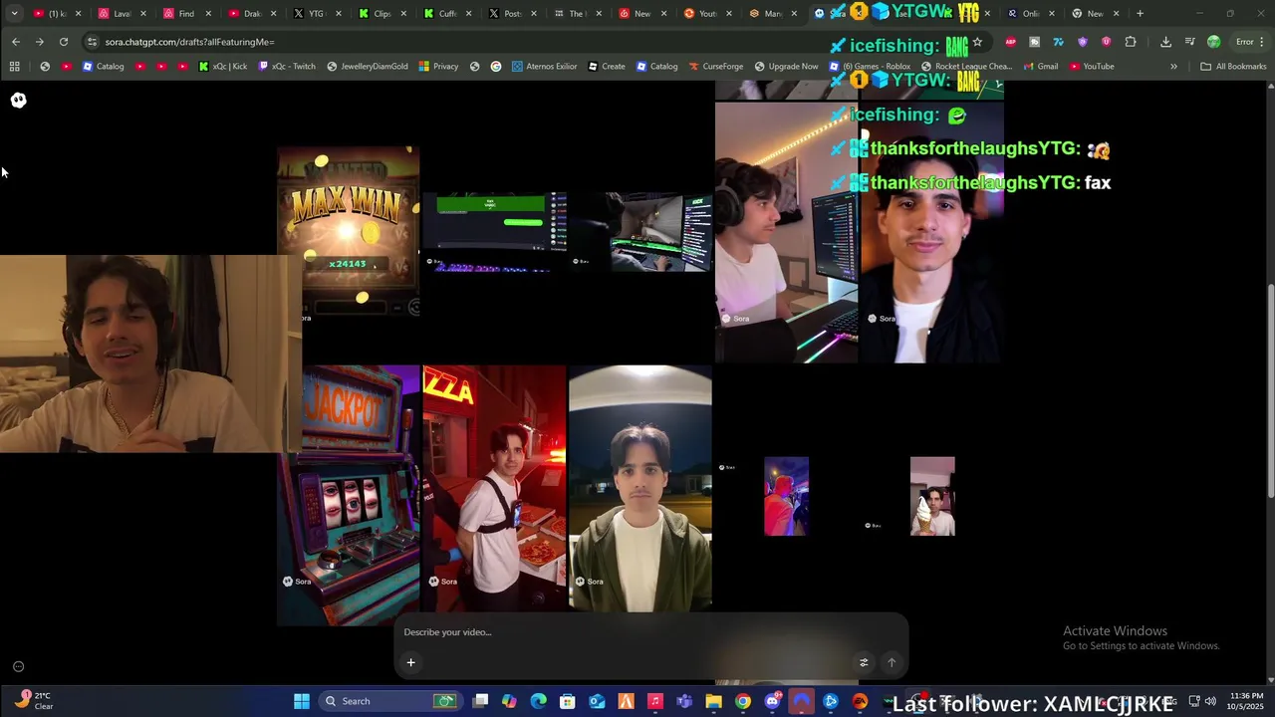Open the pizza shop video thumbnail
Image resolution: width=1275 pixels, height=717 pixels.
(x=494, y=487)
